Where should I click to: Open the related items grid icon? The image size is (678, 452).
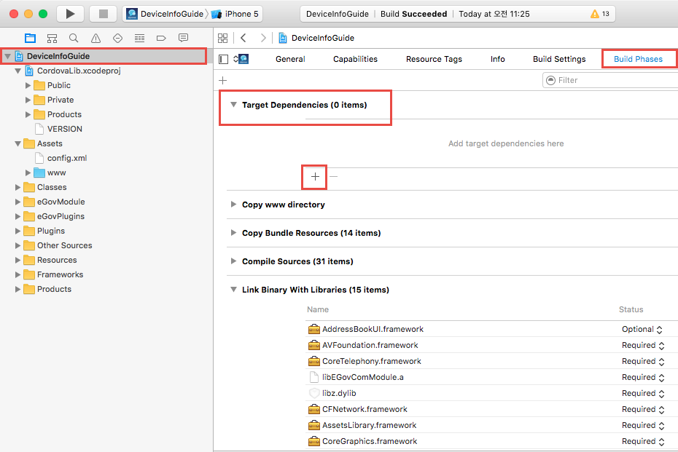(x=223, y=38)
